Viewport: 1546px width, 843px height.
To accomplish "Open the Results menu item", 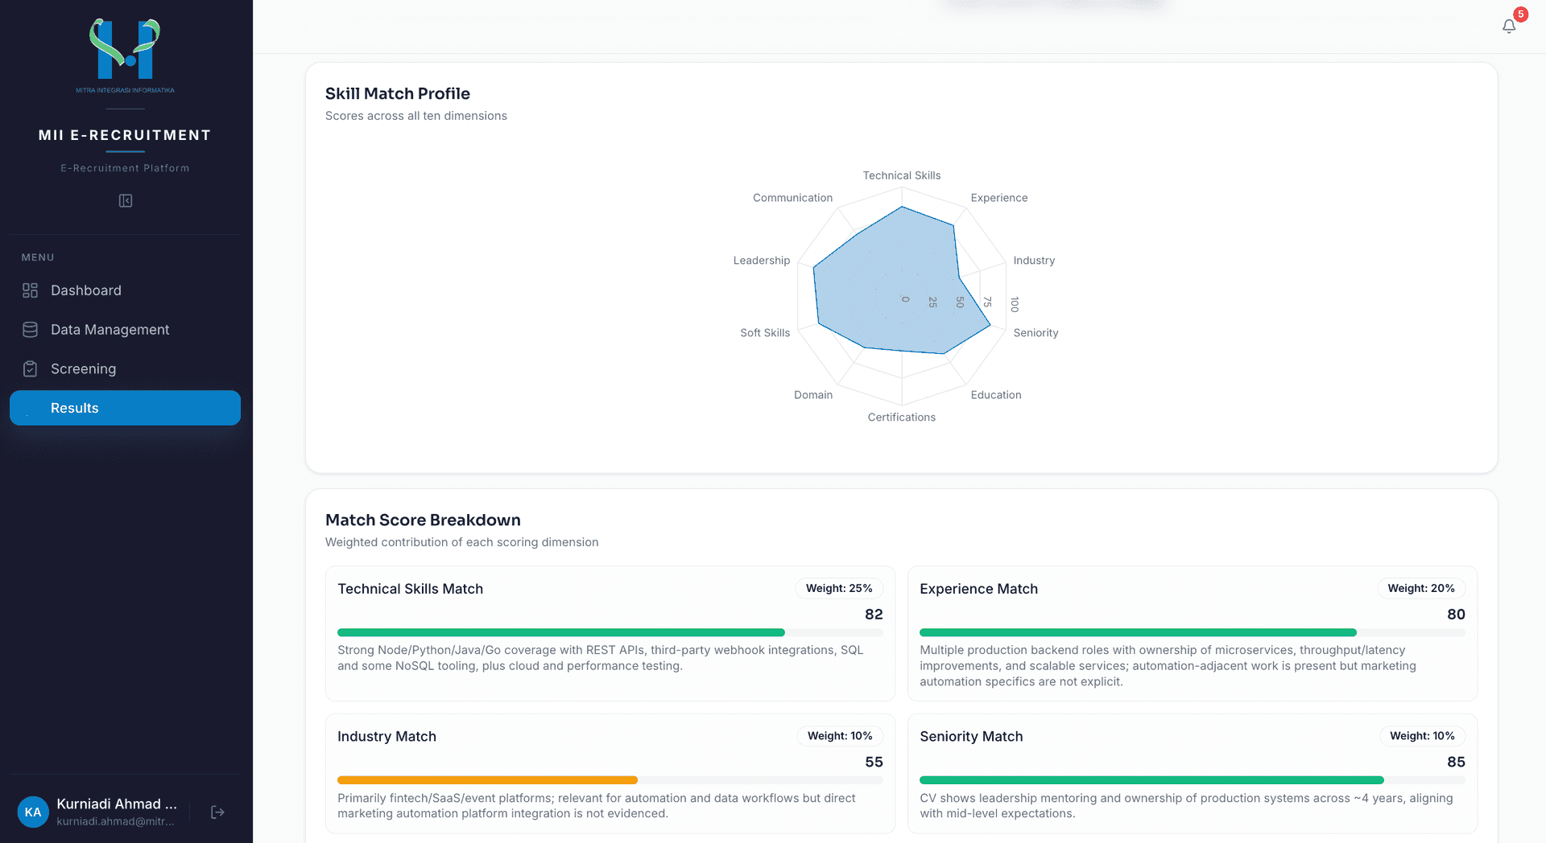I will [x=125, y=408].
